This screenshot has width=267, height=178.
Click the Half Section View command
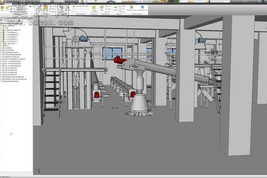point(132,8)
